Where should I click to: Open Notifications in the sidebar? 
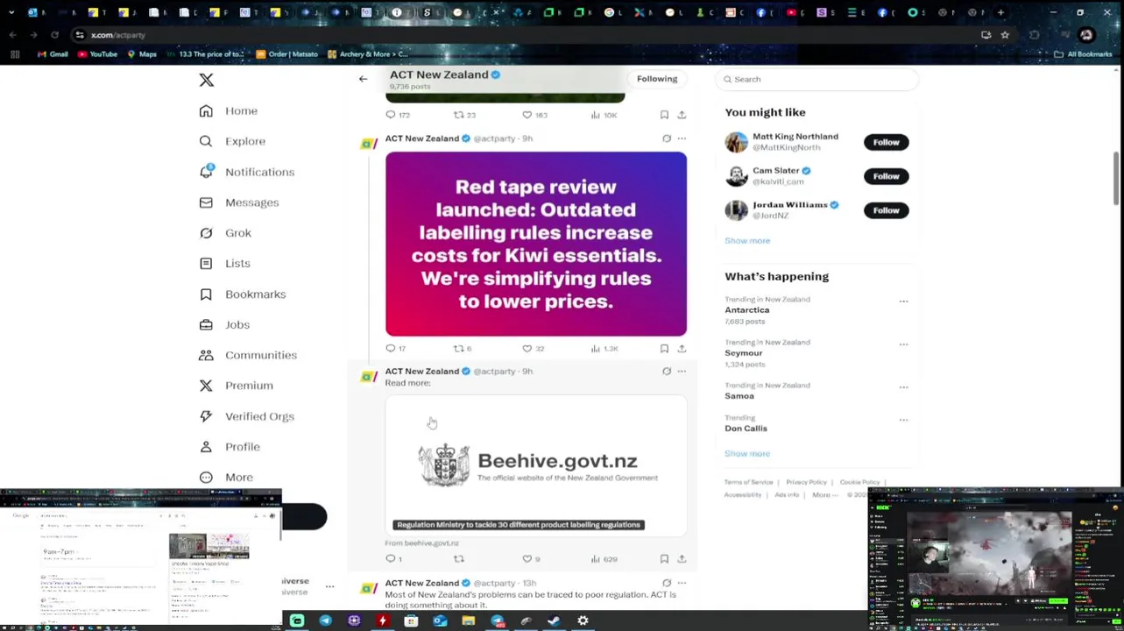pyautogui.click(x=247, y=172)
